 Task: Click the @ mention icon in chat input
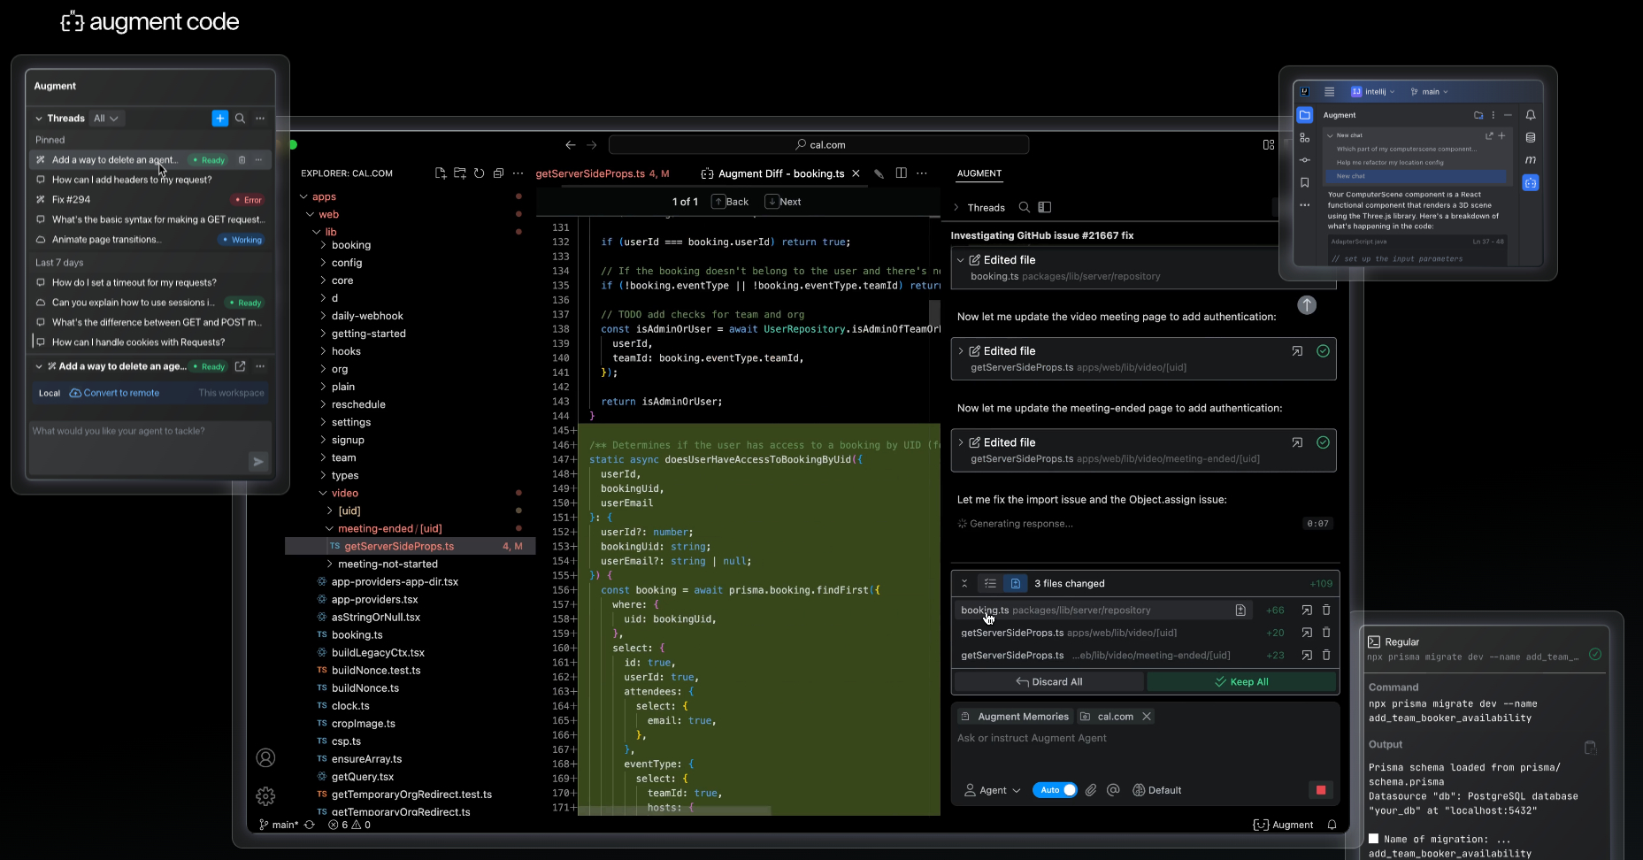click(x=1113, y=790)
